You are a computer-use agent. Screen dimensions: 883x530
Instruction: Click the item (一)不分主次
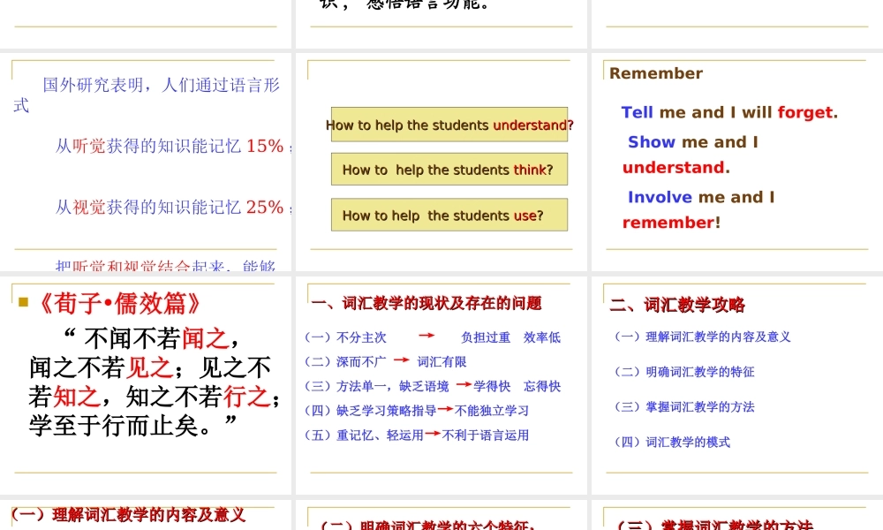click(345, 337)
